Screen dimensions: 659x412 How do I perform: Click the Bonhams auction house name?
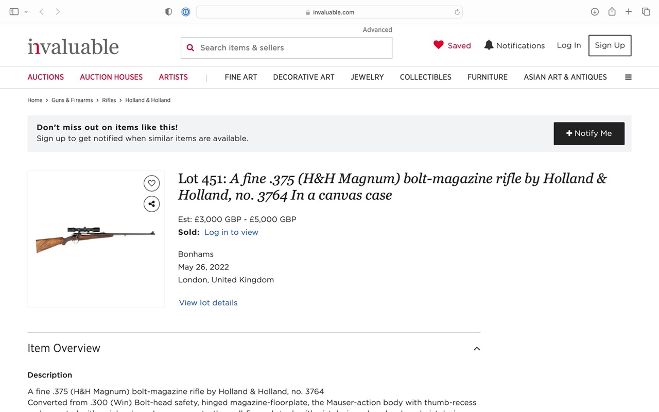click(x=196, y=254)
